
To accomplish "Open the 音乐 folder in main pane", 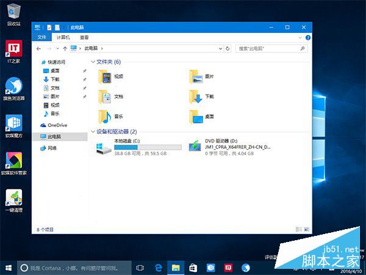I will [111, 116].
